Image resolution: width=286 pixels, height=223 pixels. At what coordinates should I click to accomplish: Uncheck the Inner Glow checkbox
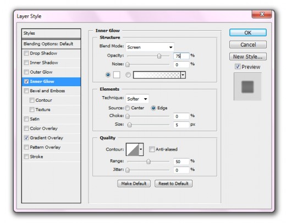click(x=26, y=81)
